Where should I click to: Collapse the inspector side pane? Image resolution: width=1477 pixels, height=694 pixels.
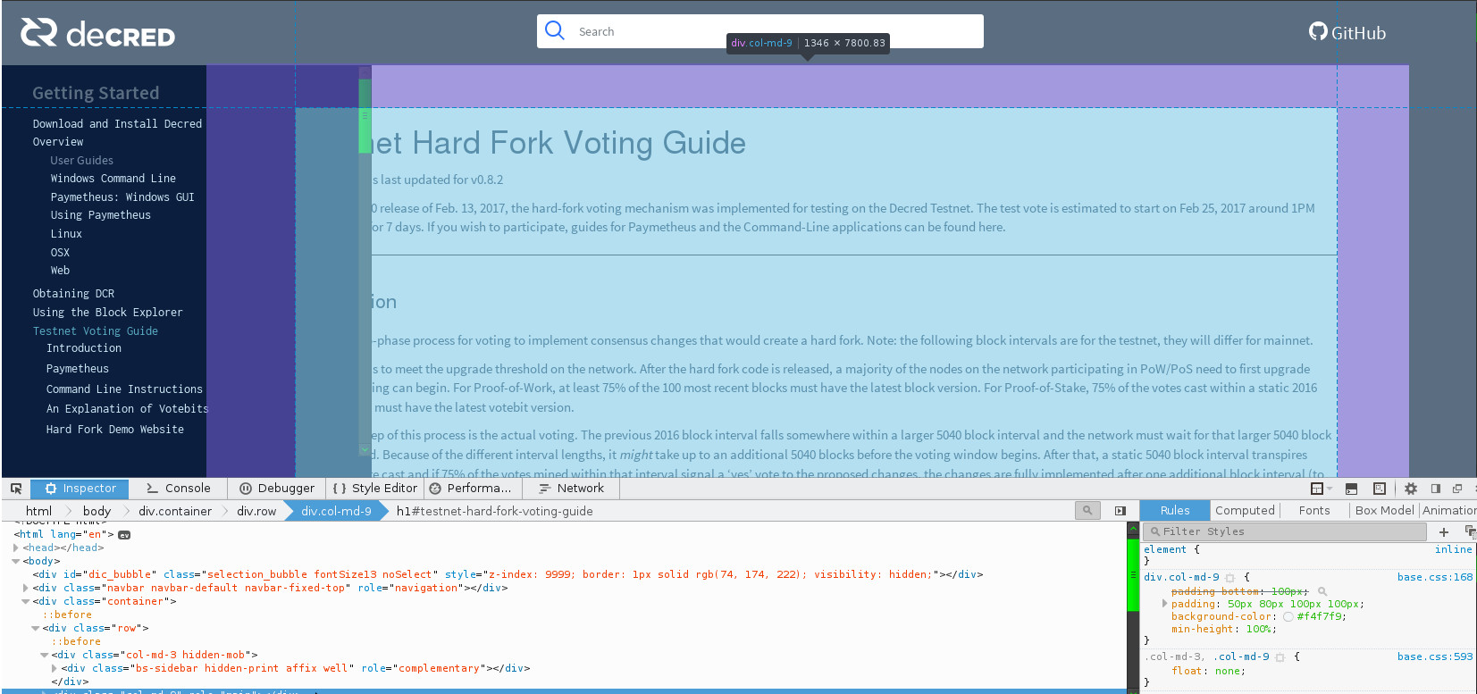click(1120, 511)
